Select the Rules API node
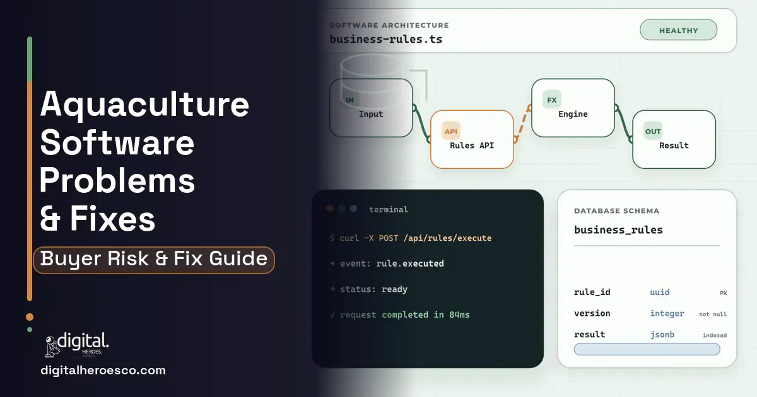 (472, 139)
